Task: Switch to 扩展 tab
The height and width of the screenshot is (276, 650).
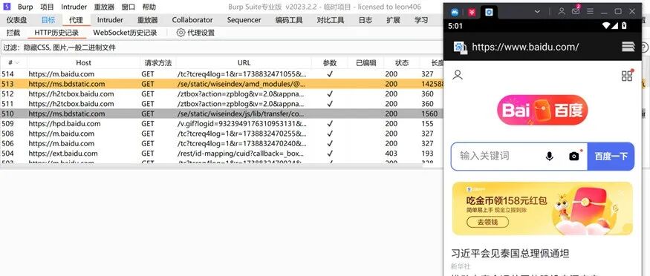Action: pyautogui.click(x=393, y=20)
